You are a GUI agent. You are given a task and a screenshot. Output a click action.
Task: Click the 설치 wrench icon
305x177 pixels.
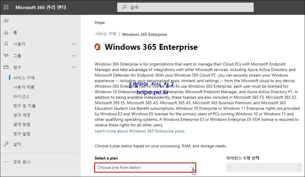pyautogui.click(x=6, y=144)
